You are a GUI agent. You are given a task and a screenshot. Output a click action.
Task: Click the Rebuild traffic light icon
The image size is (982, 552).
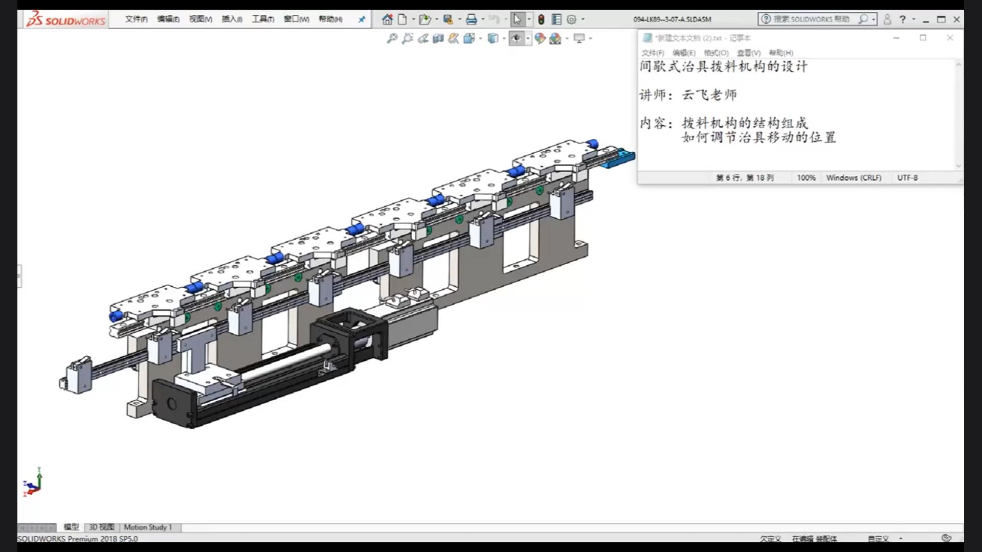pyautogui.click(x=541, y=19)
